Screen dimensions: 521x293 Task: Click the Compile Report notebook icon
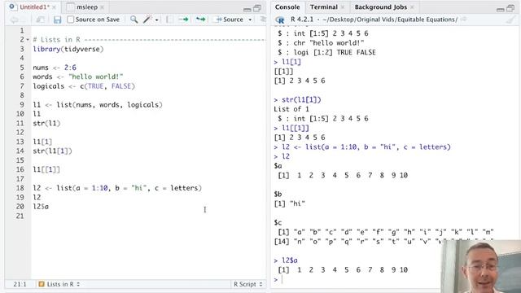169,20
